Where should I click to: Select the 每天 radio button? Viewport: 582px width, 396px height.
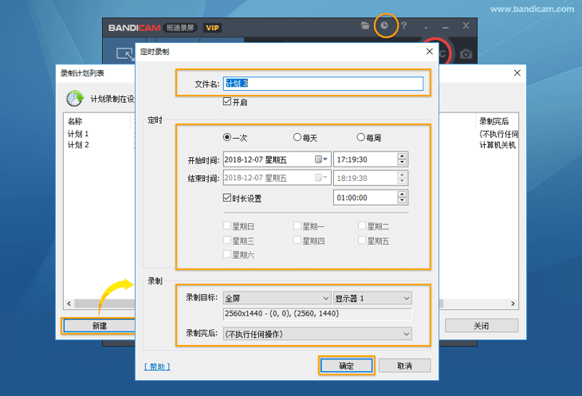(297, 137)
